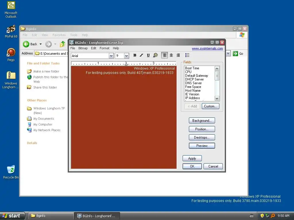Open BGInfo Format menu
Viewport: 294px width, 220px height.
(x=105, y=48)
